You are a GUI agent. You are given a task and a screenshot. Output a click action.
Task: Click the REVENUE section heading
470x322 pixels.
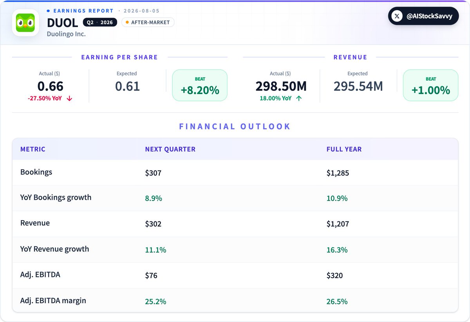[350, 57]
